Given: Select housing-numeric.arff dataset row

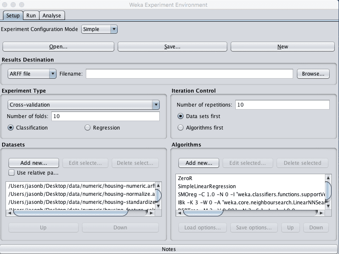Looking at the screenshot, I should pos(82,186).
